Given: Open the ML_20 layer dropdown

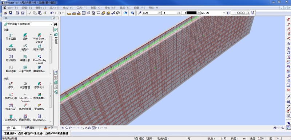Looking at the screenshot, I should (x=224, y=13).
